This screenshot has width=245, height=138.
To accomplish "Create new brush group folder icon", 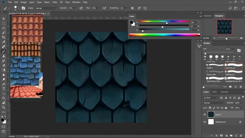I will [230, 87].
